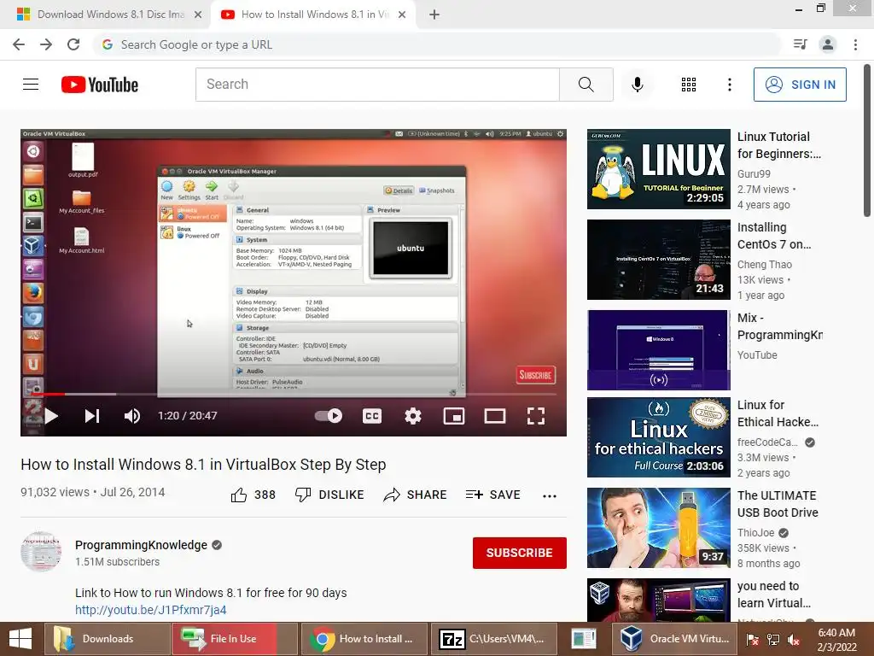Open YouTube settings three-dot menu
This screenshot has height=656, width=874.
729,85
